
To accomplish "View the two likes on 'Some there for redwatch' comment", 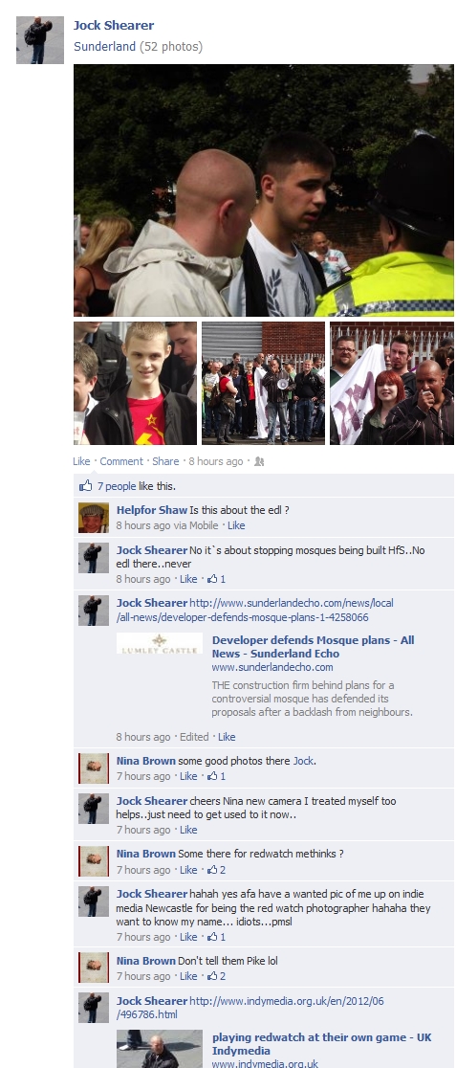I will coord(216,870).
